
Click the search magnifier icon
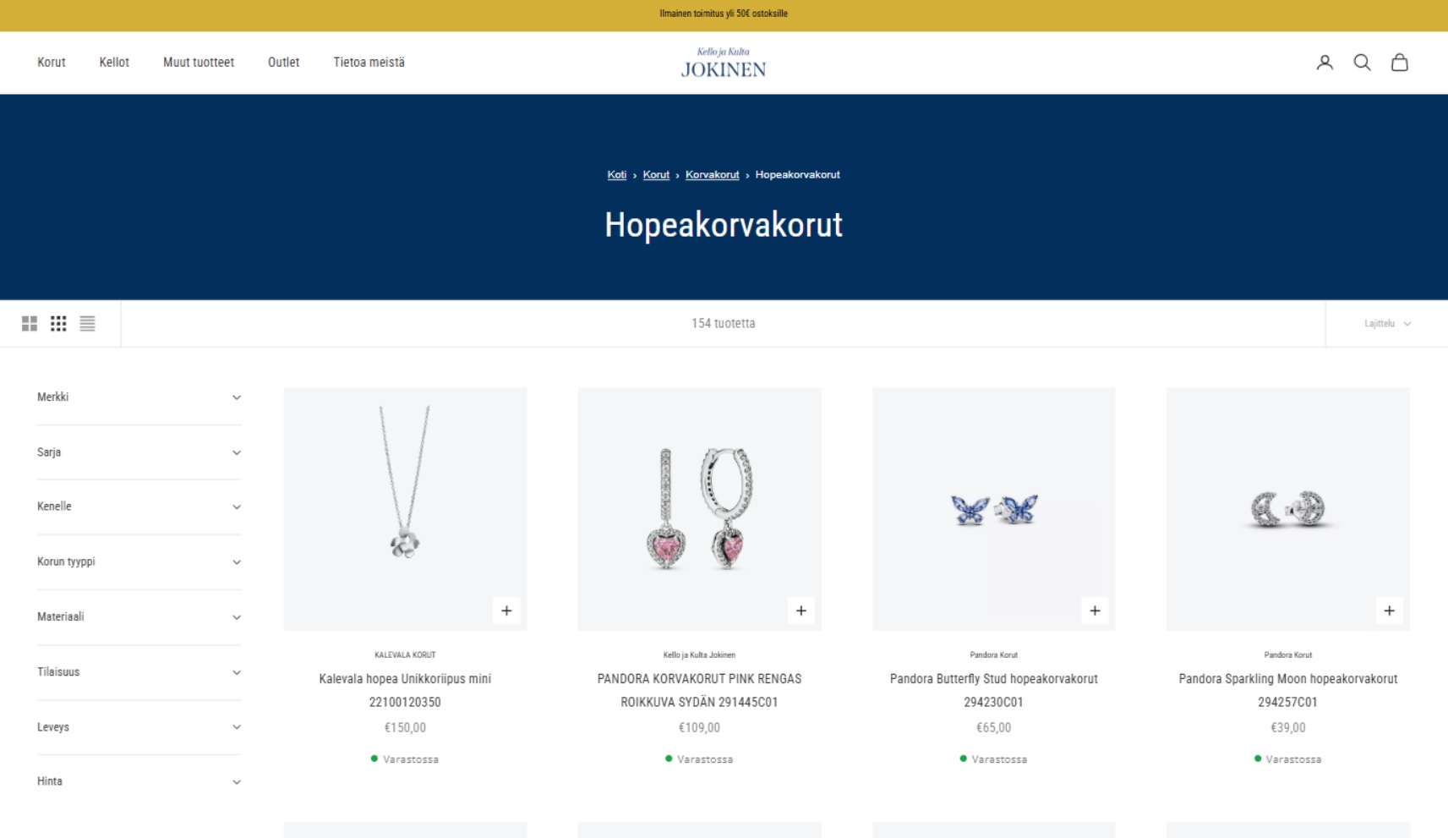point(1362,63)
